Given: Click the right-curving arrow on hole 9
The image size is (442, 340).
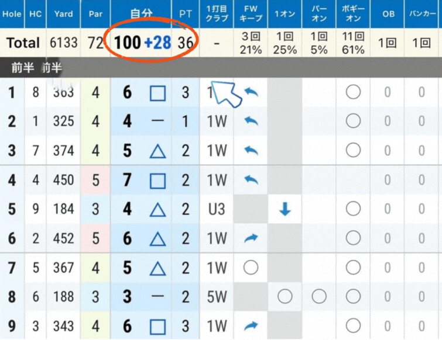Looking at the screenshot, I should point(251,326).
